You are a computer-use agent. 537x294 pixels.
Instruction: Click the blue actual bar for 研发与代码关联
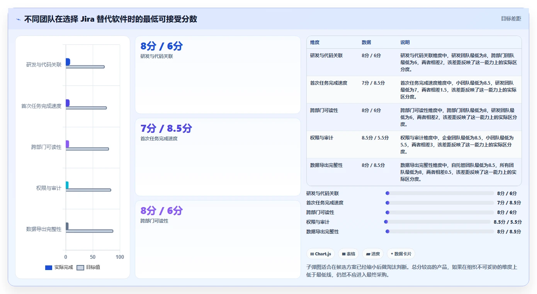68,62
